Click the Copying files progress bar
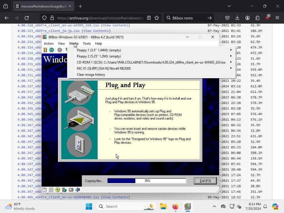284x213 pixels. [x=147, y=181]
